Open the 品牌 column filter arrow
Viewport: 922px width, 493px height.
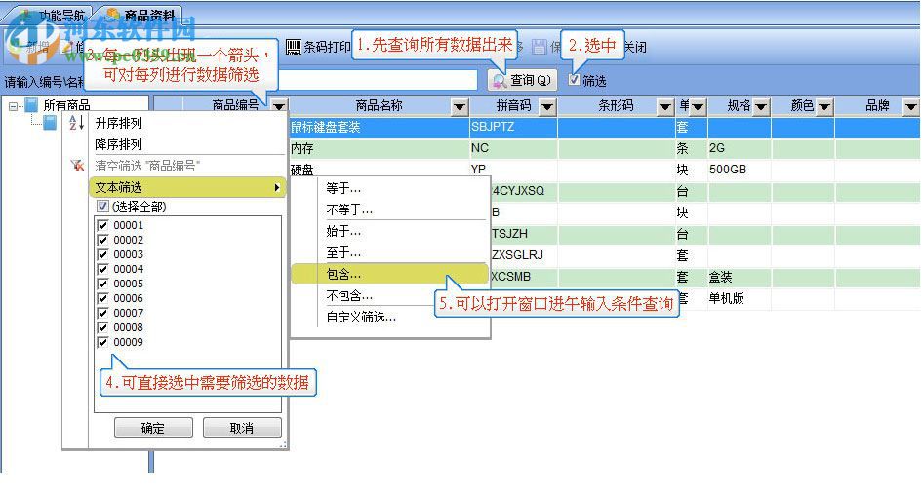point(911,106)
